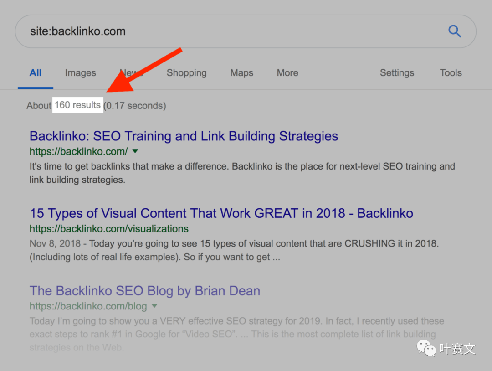Click the backlinko.com/visualizations URL
This screenshot has height=371, width=492.
pyautogui.click(x=109, y=228)
